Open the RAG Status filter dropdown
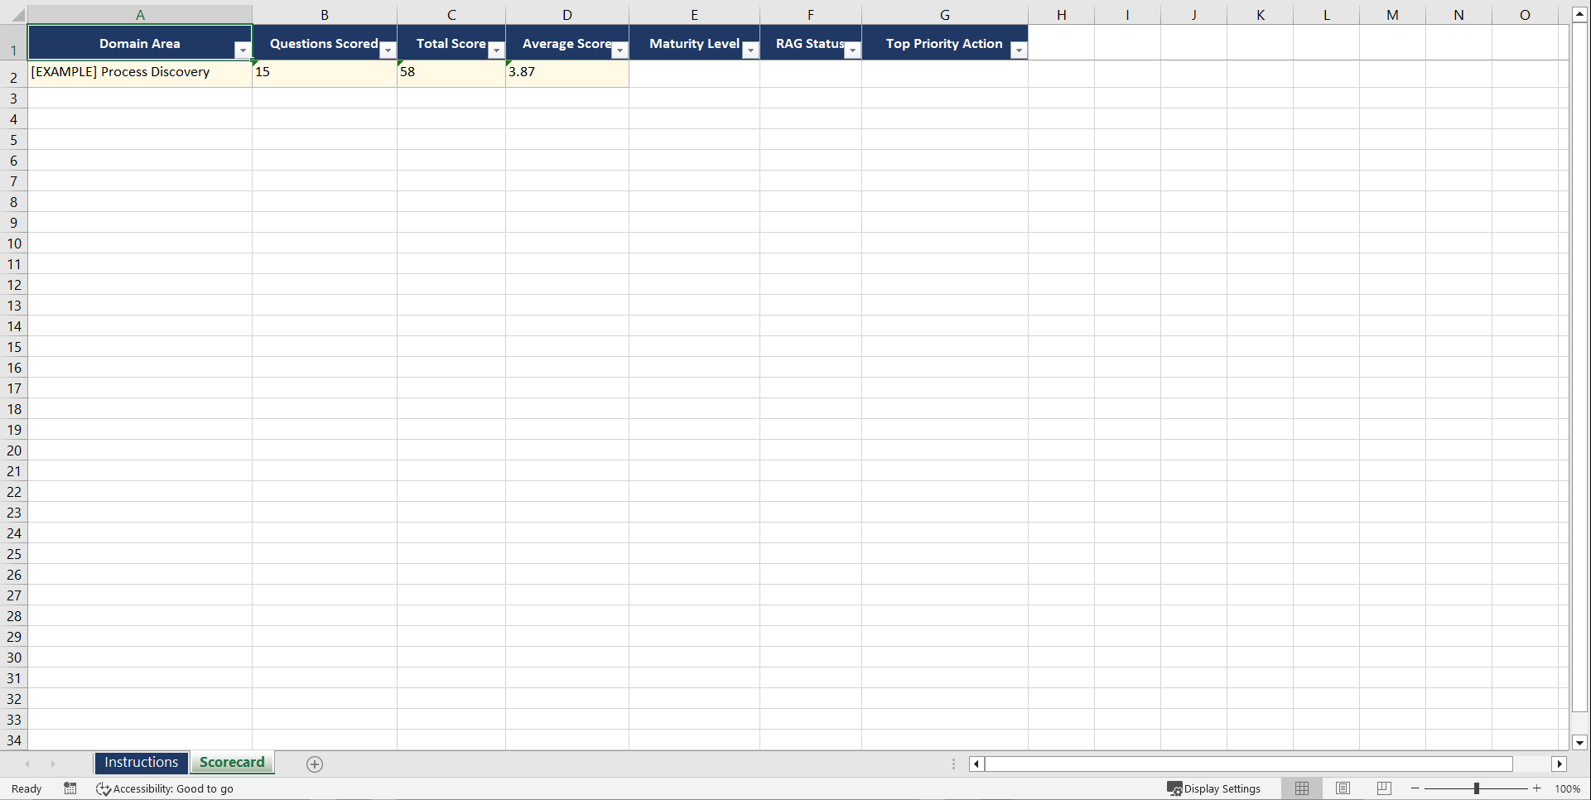The height and width of the screenshot is (800, 1591). (x=852, y=51)
